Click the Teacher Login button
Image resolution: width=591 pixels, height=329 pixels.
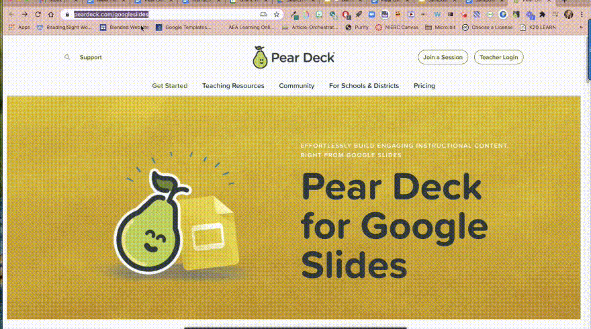pos(498,57)
